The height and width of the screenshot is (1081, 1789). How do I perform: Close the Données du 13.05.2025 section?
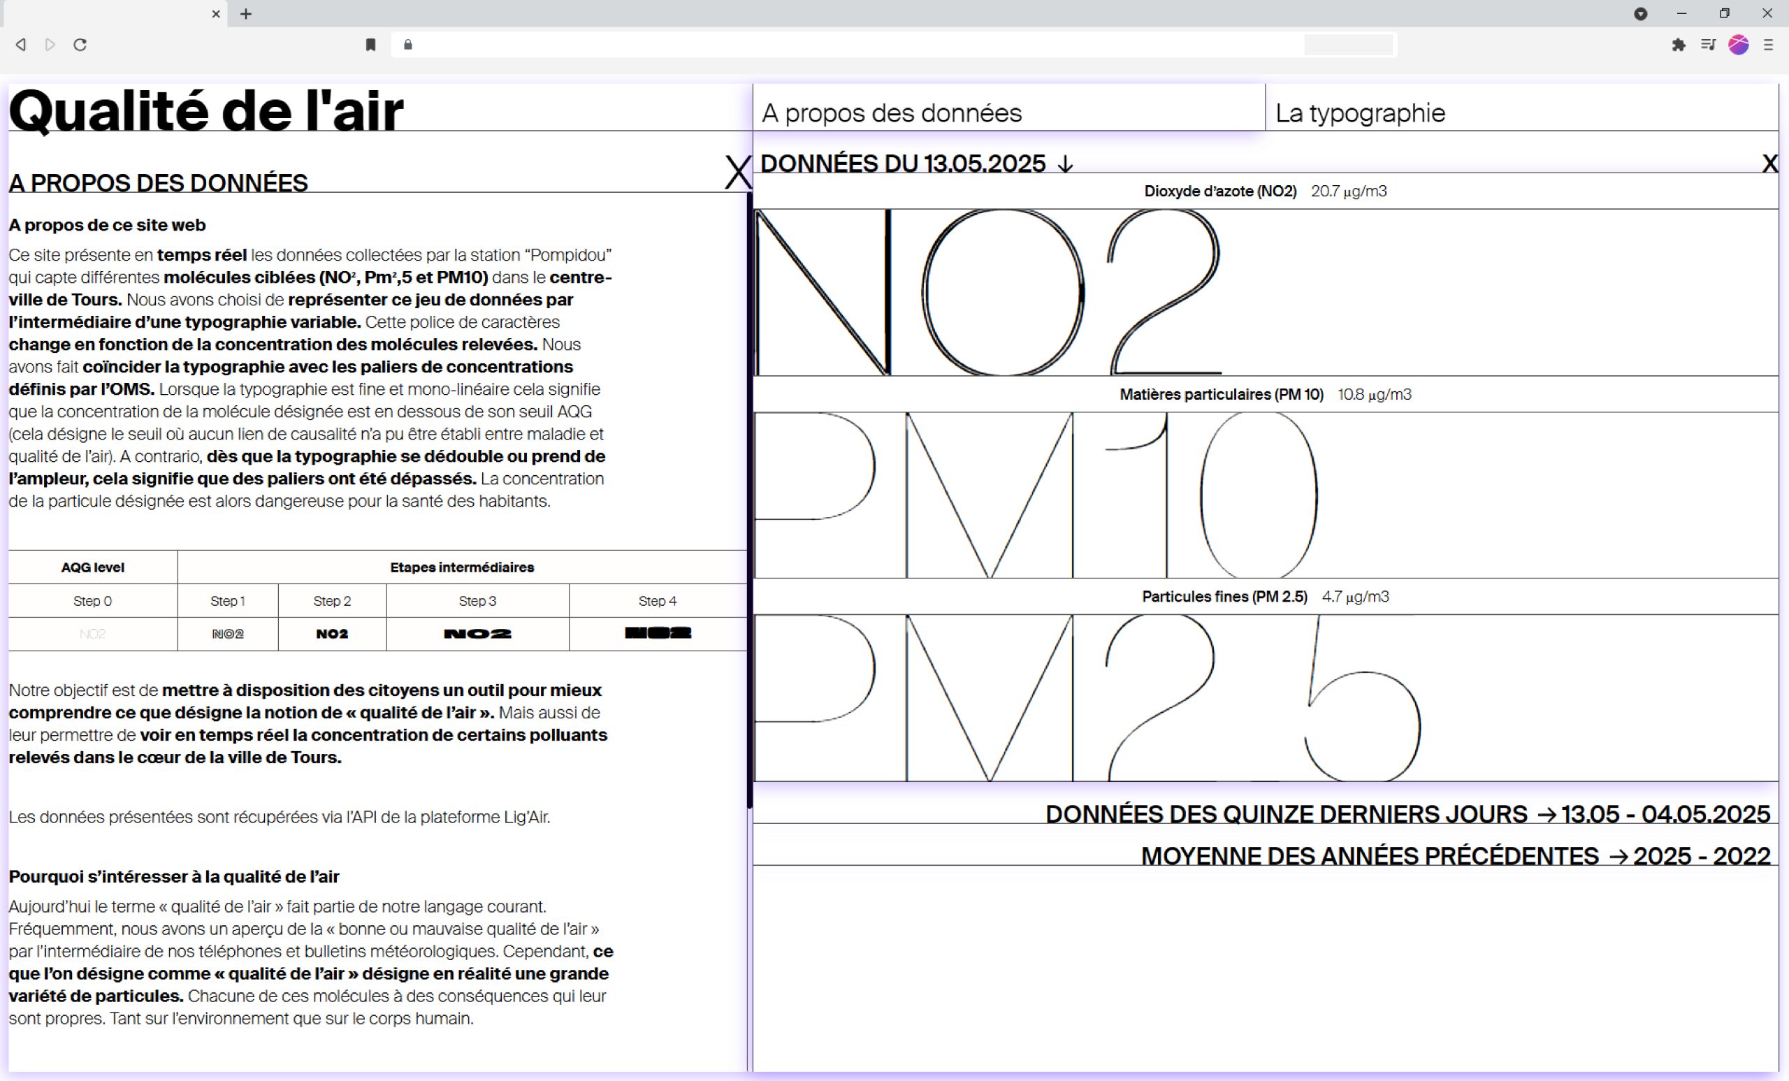point(1769,164)
